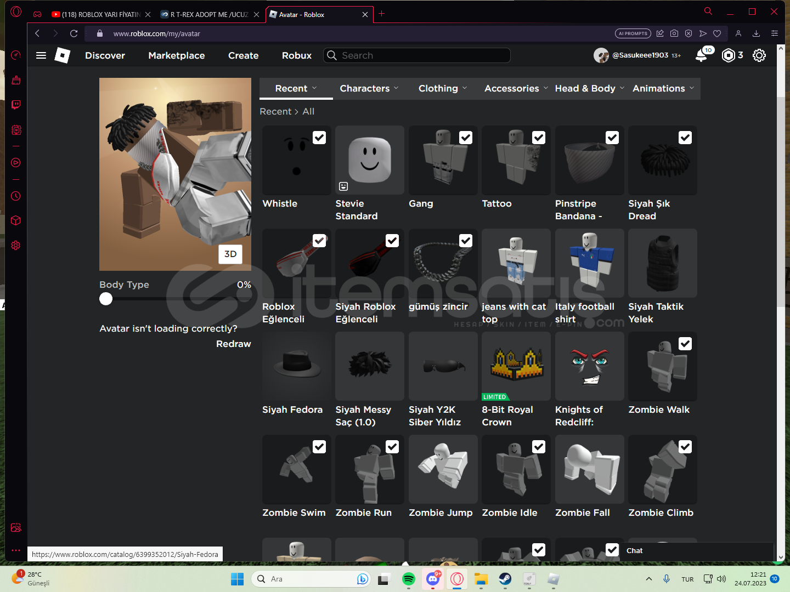Open Steam from the Windows taskbar
Screen dimensions: 790x592
point(505,579)
